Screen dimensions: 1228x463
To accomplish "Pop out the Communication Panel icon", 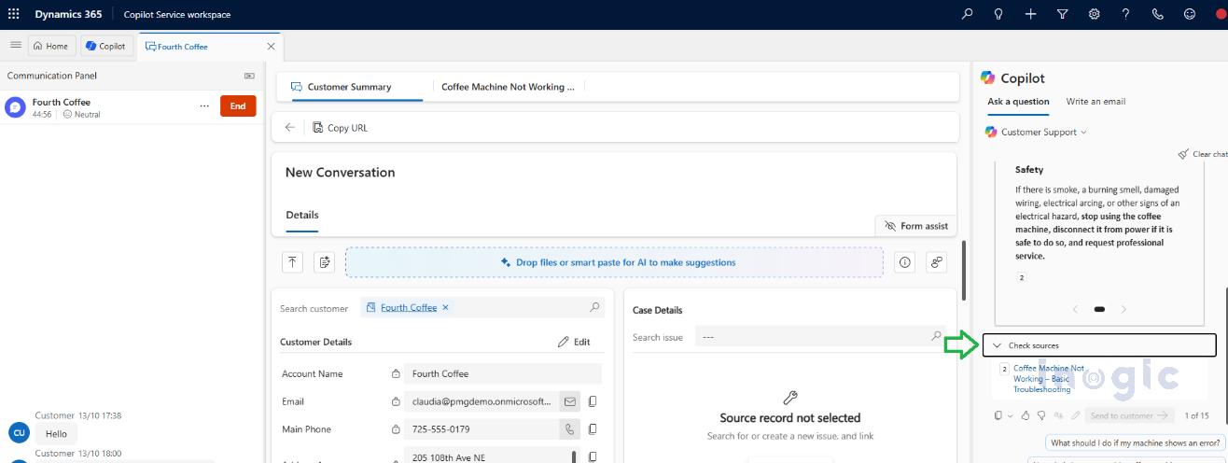I will (x=249, y=76).
